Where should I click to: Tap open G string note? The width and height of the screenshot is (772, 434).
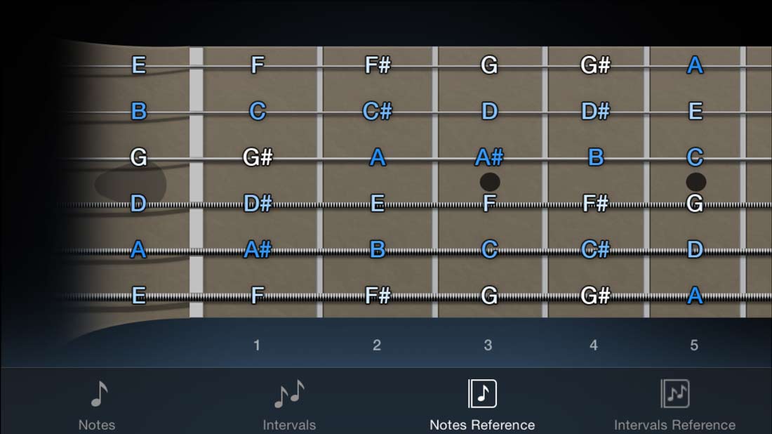pyautogui.click(x=139, y=157)
